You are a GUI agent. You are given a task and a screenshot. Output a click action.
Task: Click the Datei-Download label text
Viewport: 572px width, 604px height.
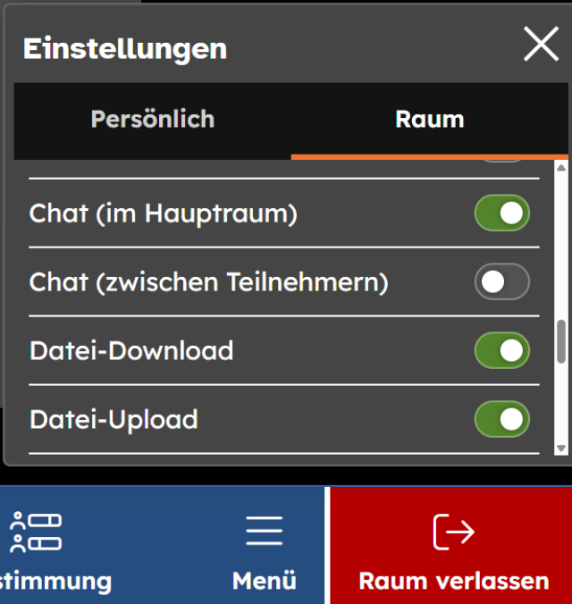(x=131, y=350)
